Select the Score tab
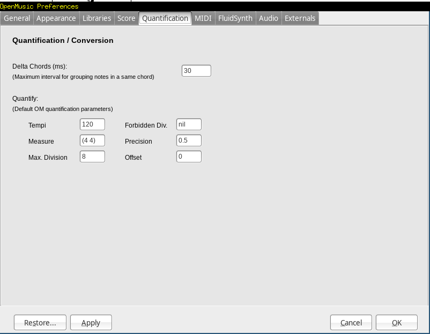 click(127, 18)
